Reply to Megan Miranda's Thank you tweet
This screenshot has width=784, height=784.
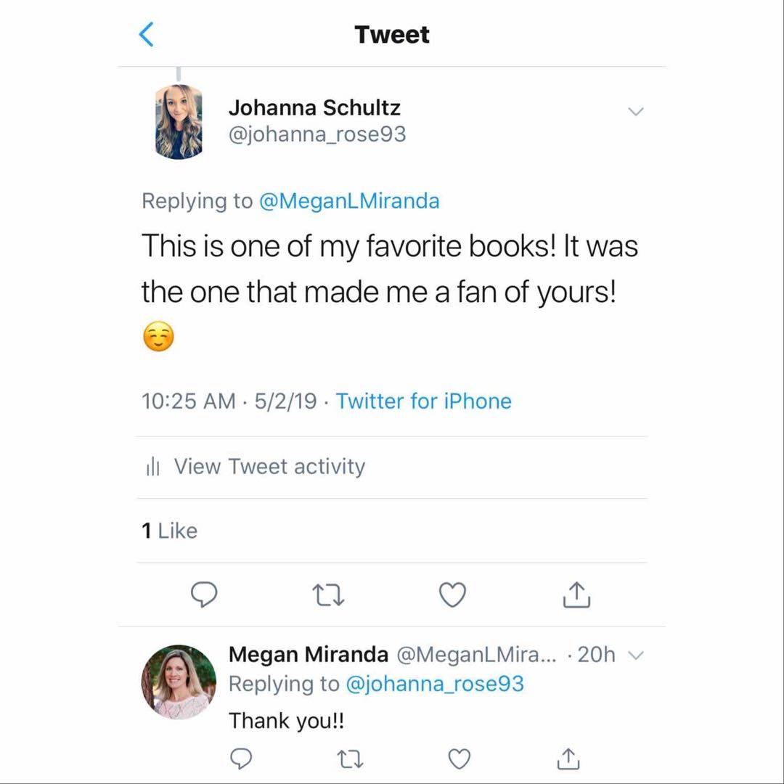240,759
